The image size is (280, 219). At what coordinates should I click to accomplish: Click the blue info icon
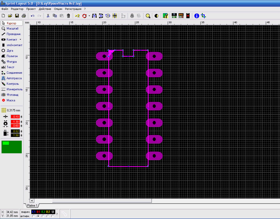click(x=196, y=16)
